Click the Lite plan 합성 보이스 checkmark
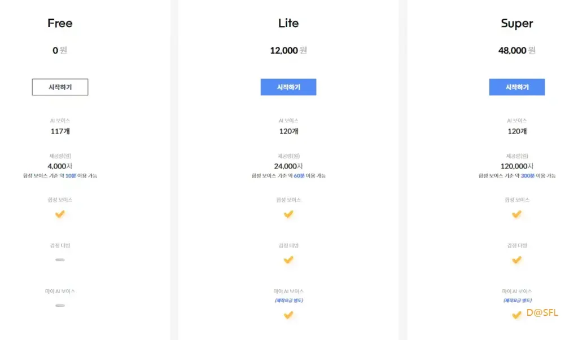The width and height of the screenshot is (578, 340). 288,214
